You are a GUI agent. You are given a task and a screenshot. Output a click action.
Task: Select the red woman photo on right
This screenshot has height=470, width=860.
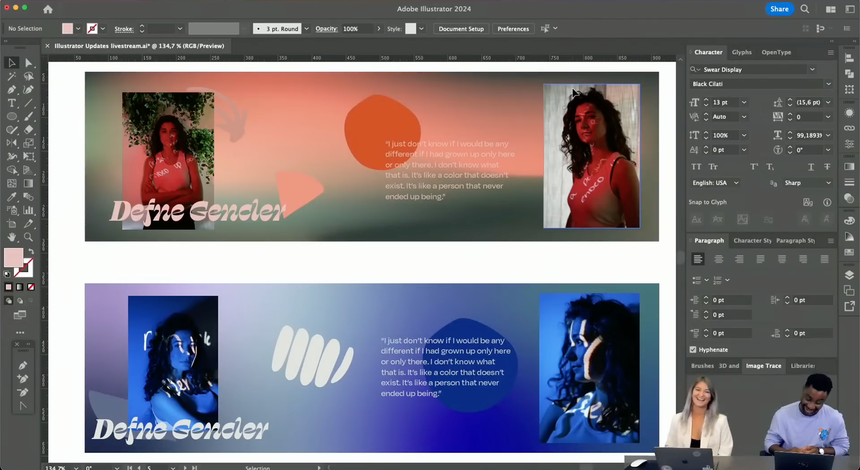pyautogui.click(x=591, y=156)
